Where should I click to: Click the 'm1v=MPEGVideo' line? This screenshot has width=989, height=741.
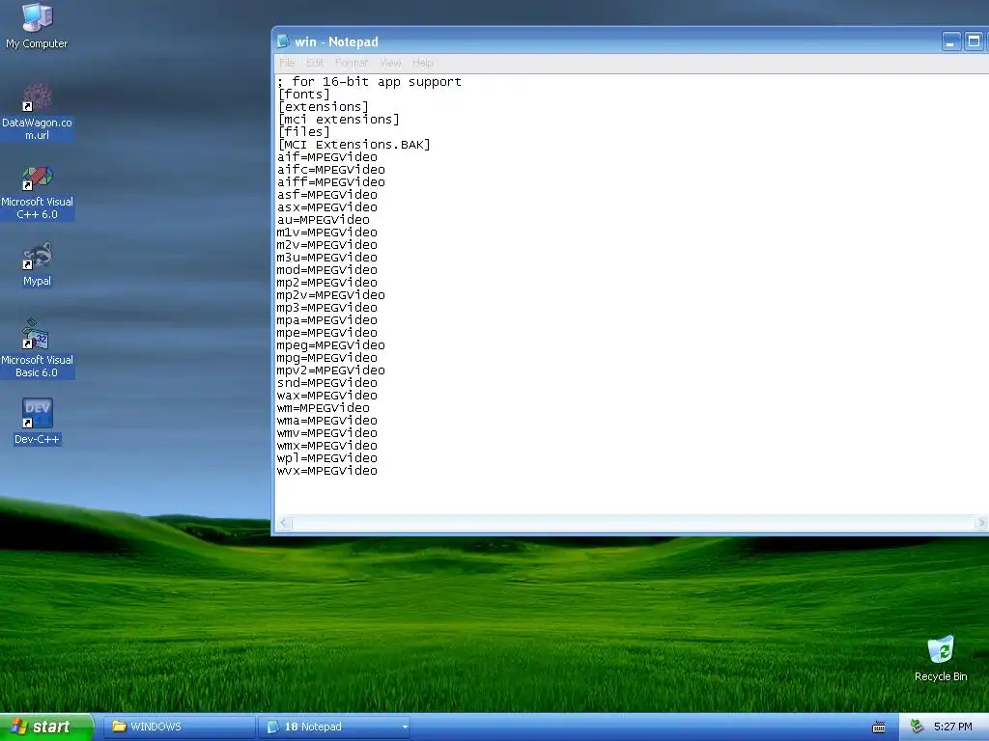[326, 233]
